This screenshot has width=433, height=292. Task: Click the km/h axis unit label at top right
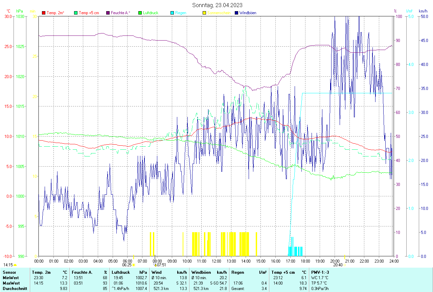(423, 11)
